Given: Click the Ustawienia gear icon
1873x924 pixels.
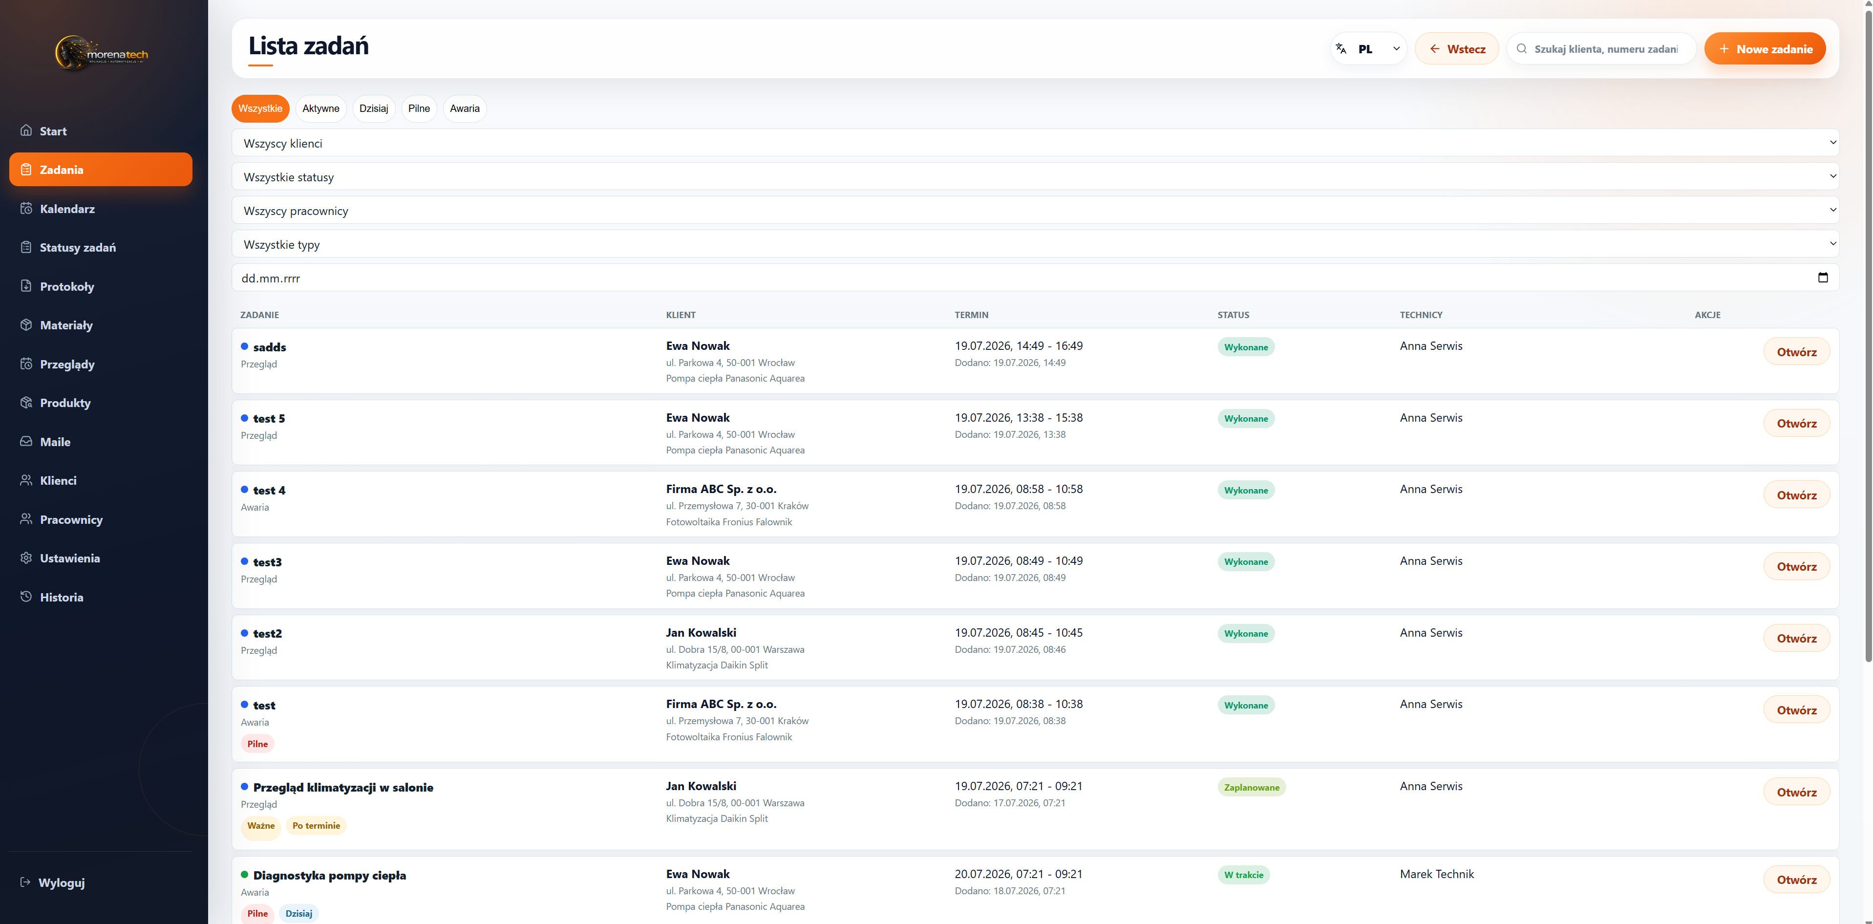Looking at the screenshot, I should 26,558.
